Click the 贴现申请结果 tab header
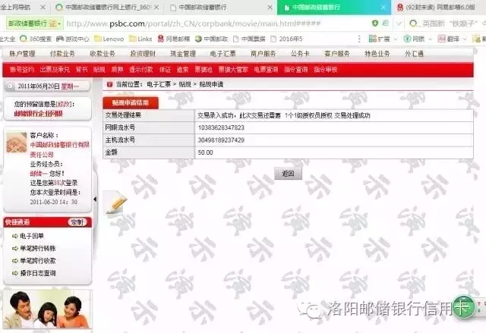This screenshot has height=333, width=486. (131, 102)
